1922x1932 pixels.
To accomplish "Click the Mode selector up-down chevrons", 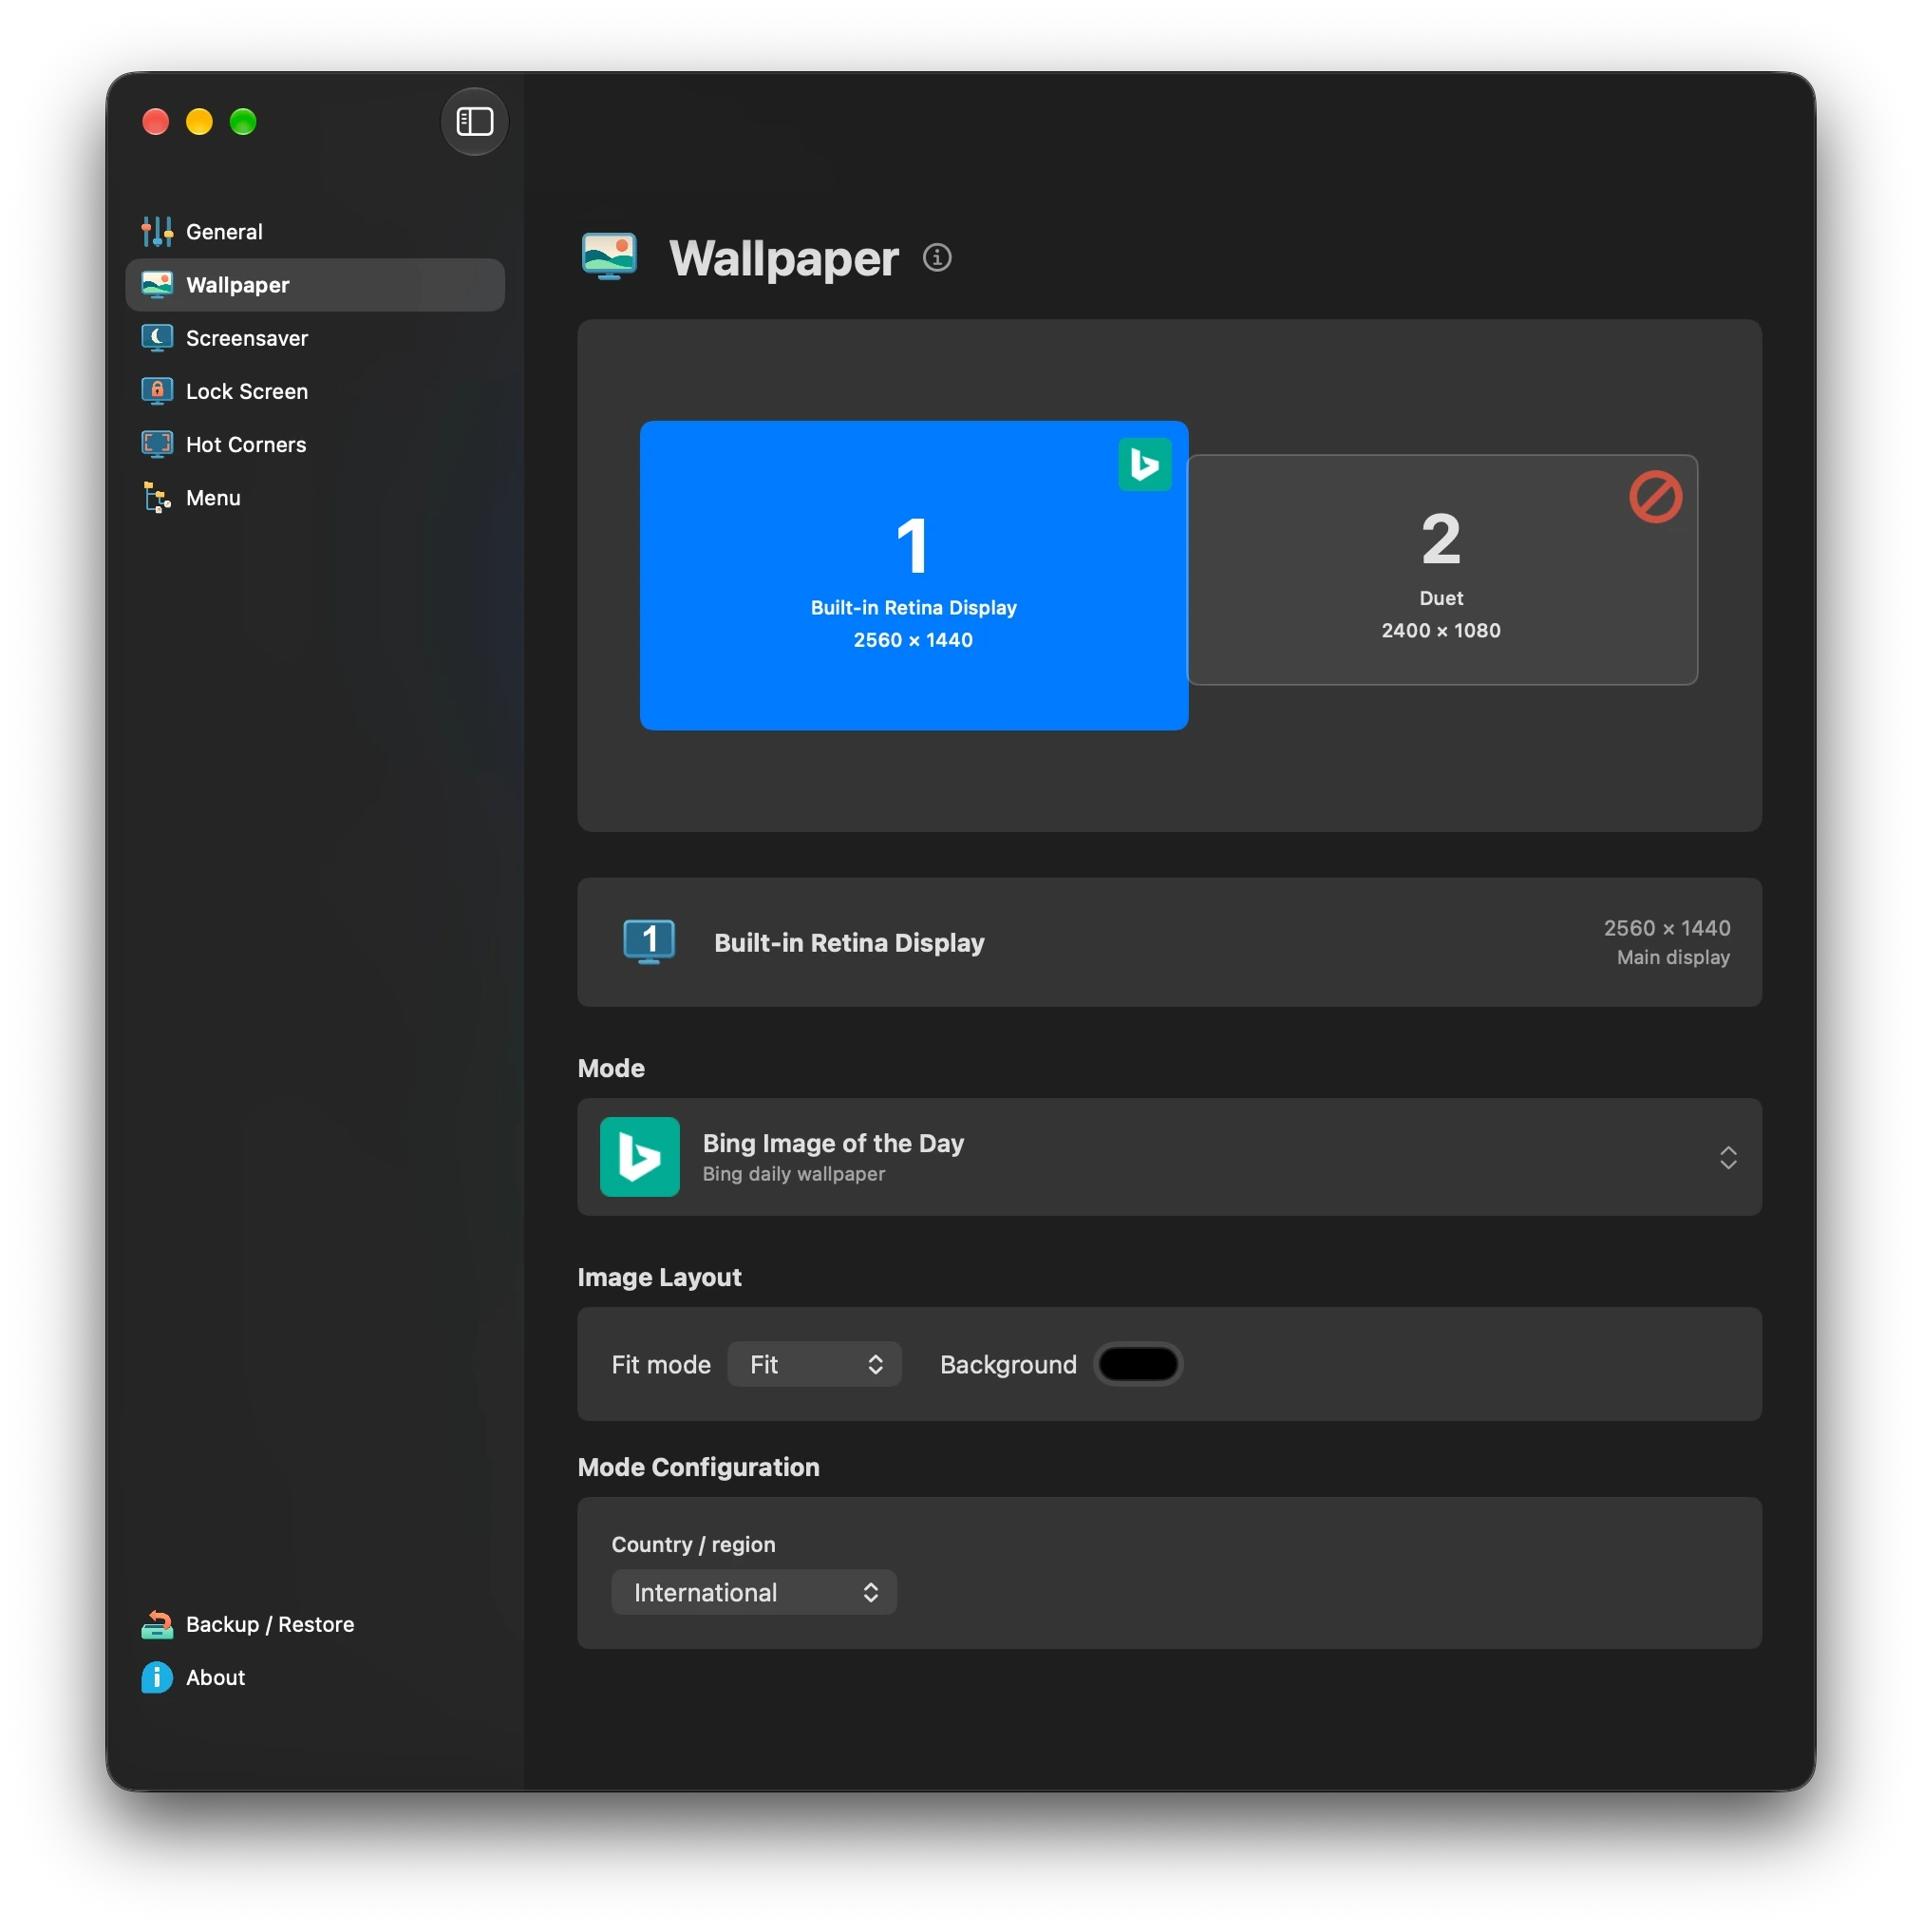I will click(1727, 1158).
